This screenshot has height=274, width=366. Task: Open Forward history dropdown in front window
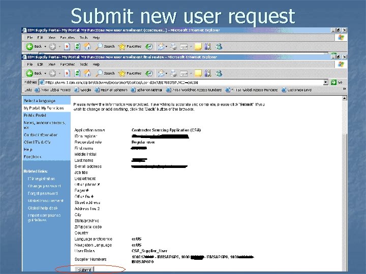click(x=59, y=74)
